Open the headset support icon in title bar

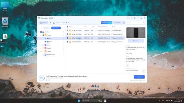click(128, 18)
